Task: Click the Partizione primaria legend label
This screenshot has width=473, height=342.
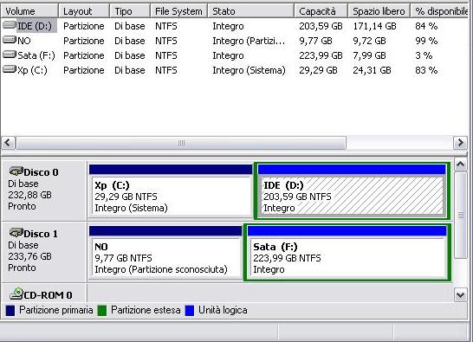Action: tap(56, 310)
